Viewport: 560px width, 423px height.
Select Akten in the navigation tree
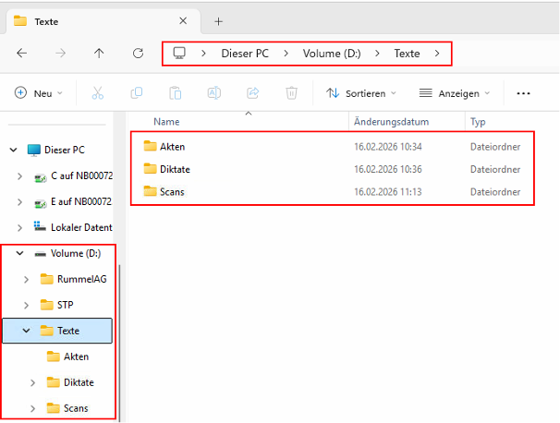coord(76,357)
